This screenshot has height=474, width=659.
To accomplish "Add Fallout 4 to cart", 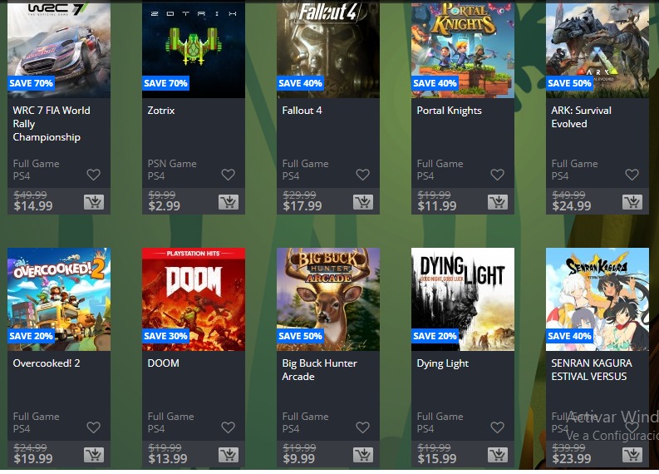I will [363, 202].
